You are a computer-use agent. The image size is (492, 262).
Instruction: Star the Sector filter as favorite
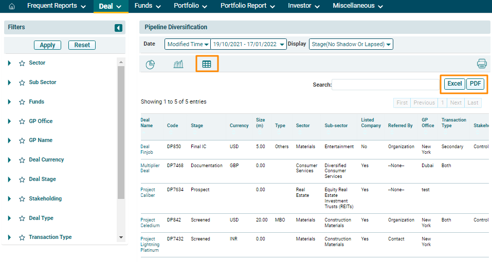click(22, 63)
